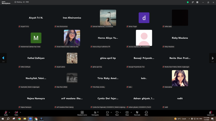The image size is (216, 121).
Task: Select Muhammad Salman's green M avatar
Action: pos(36,38)
